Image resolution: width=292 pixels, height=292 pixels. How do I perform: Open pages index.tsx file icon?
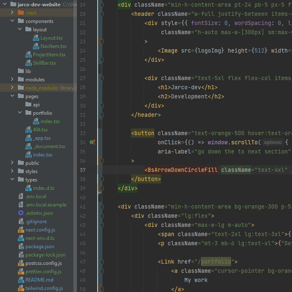coord(28,155)
